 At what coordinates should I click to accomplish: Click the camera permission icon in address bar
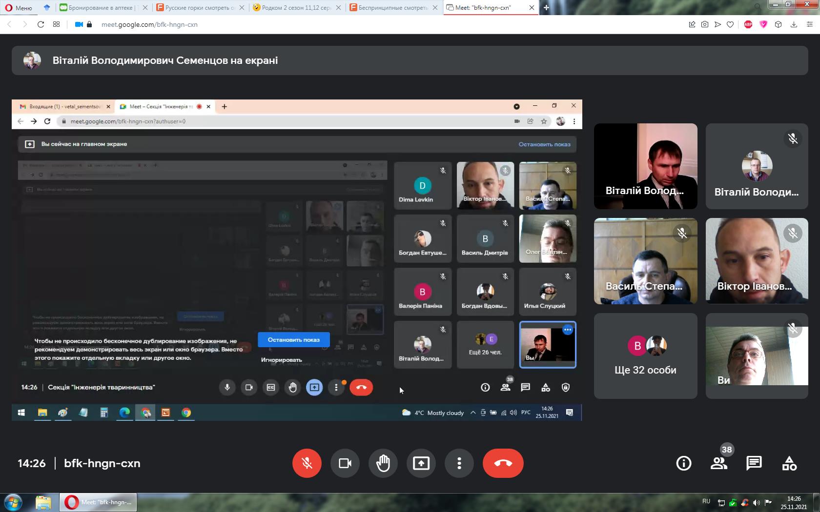tap(79, 24)
